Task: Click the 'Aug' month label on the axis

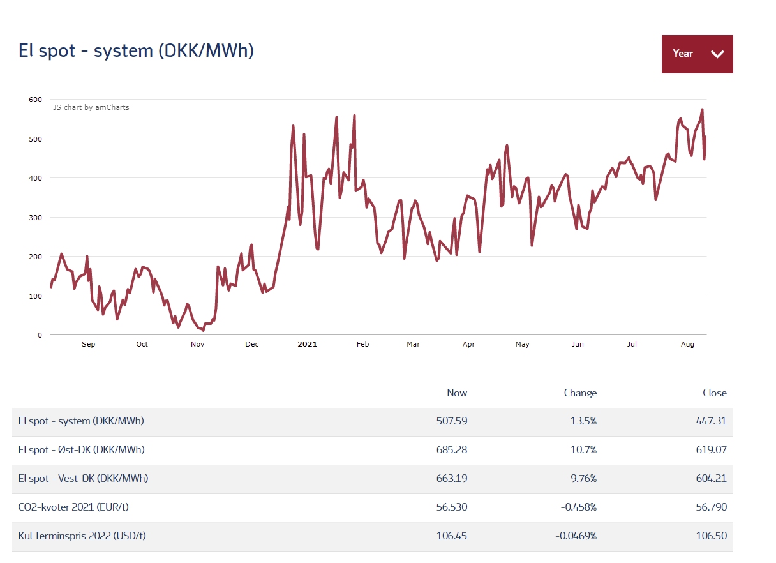Action: (x=687, y=345)
